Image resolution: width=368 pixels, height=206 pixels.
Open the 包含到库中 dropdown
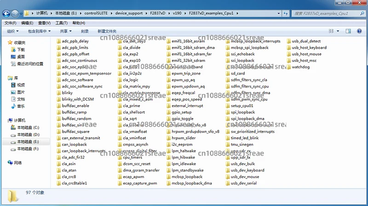39,31
